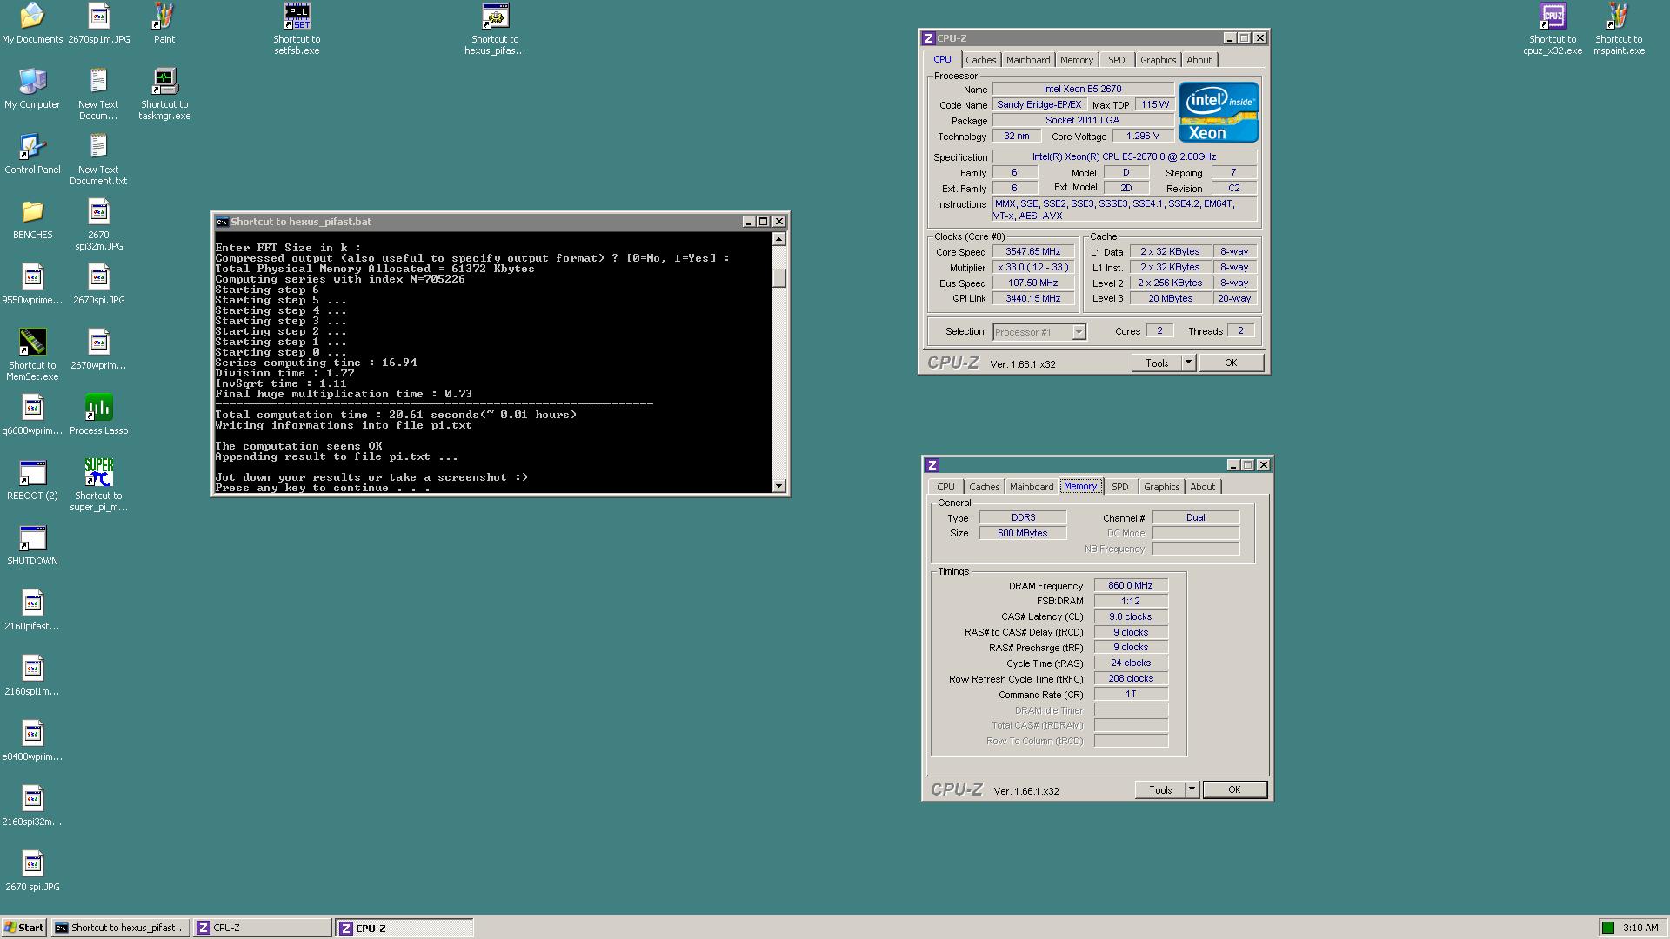Expand Tools dropdown arrow in lower CPU-Z
Screen dimensions: 1670x939
1192,789
